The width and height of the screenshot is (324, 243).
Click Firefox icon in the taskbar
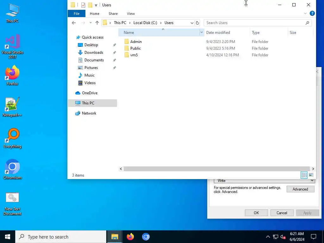click(x=130, y=237)
